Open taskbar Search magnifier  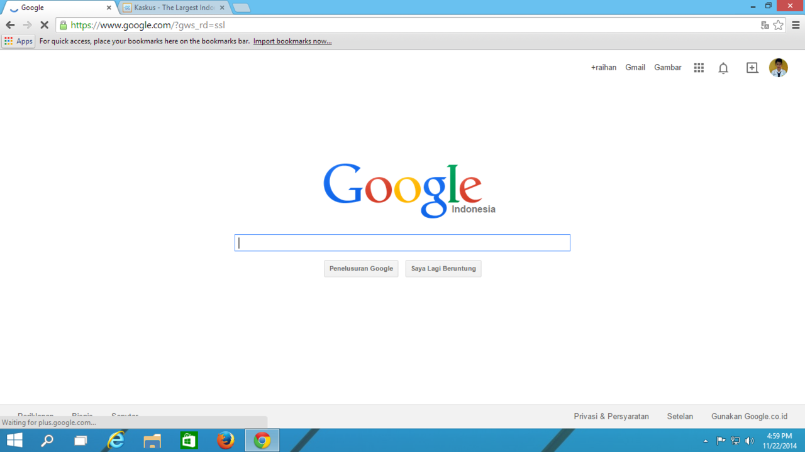coord(47,441)
